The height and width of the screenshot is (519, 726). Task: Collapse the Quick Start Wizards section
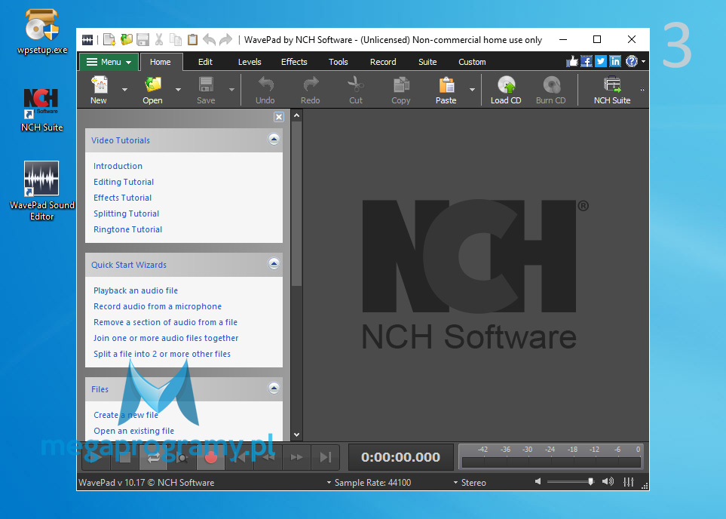274,264
